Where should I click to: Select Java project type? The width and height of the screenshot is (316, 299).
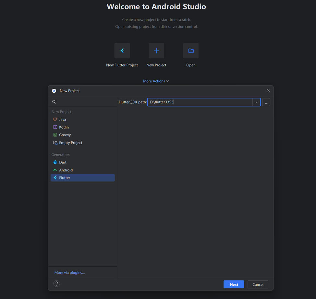pos(83,119)
